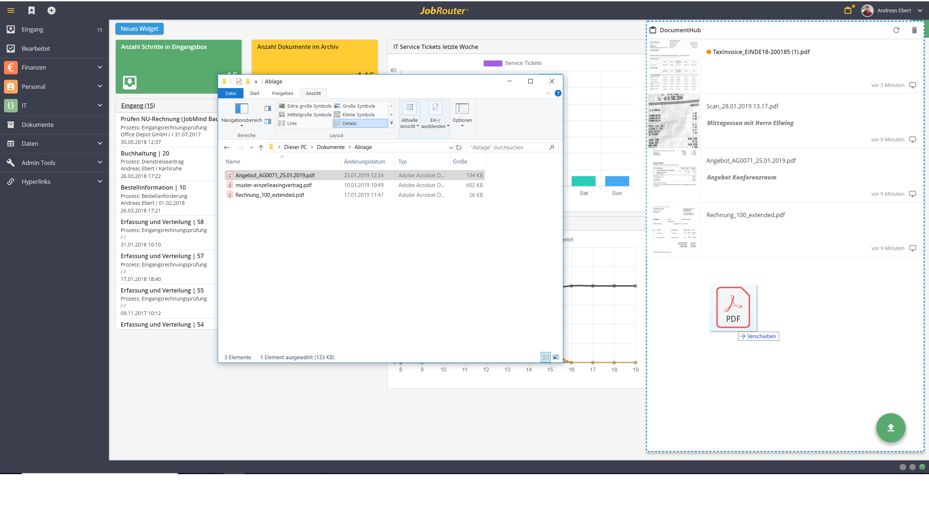Image resolution: width=929 pixels, height=522 pixels.
Task: Sort files by Änderungsdatum column
Action: 364,161
